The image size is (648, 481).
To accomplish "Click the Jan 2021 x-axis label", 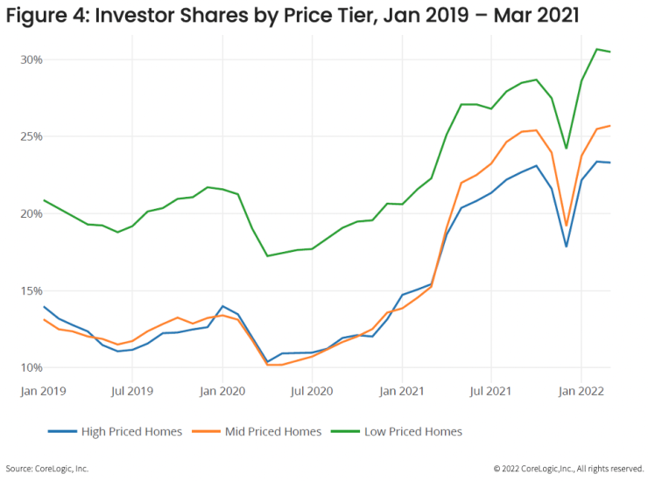I will coord(402,392).
